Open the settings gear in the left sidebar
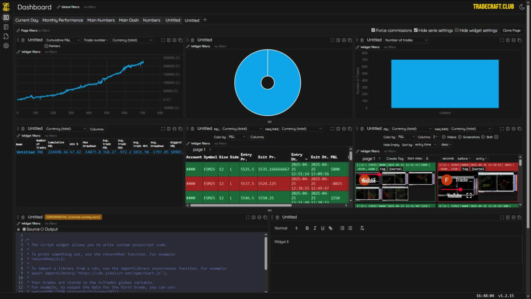The width and height of the screenshot is (531, 299). (x=6, y=46)
